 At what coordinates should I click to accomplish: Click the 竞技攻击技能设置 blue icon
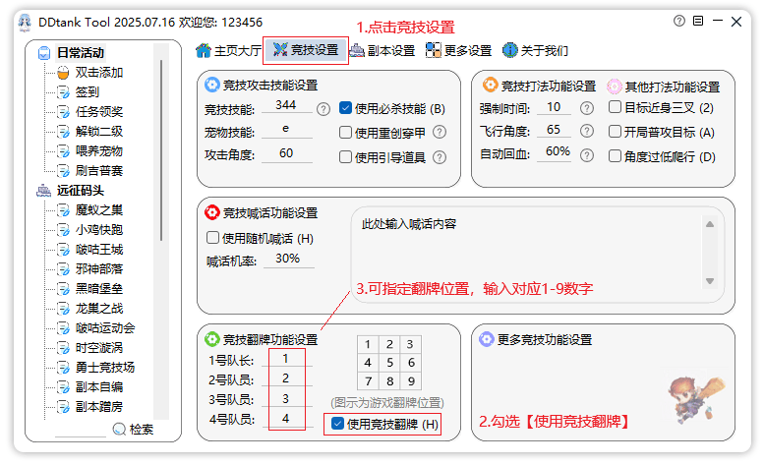[x=212, y=85]
